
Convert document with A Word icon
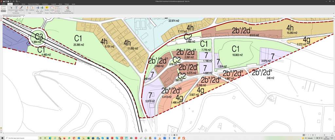point(38,8)
